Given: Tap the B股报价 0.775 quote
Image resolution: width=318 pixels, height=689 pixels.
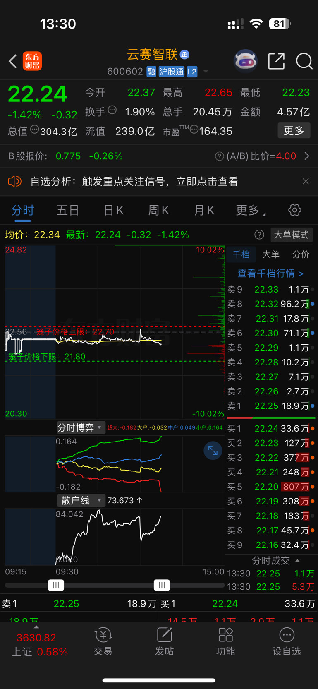Looking at the screenshot, I should coord(65,156).
